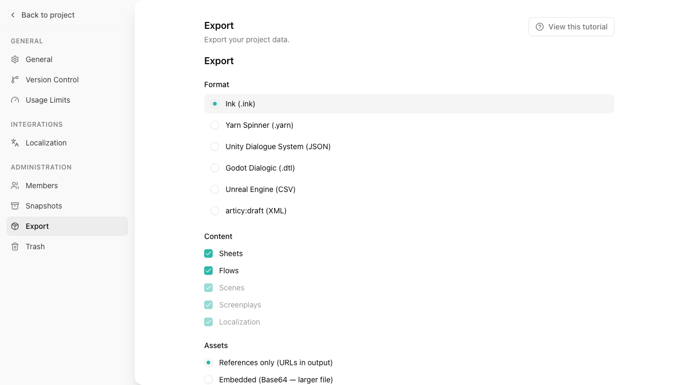
Task: Click the Snapshots archive icon
Action: coord(15,206)
